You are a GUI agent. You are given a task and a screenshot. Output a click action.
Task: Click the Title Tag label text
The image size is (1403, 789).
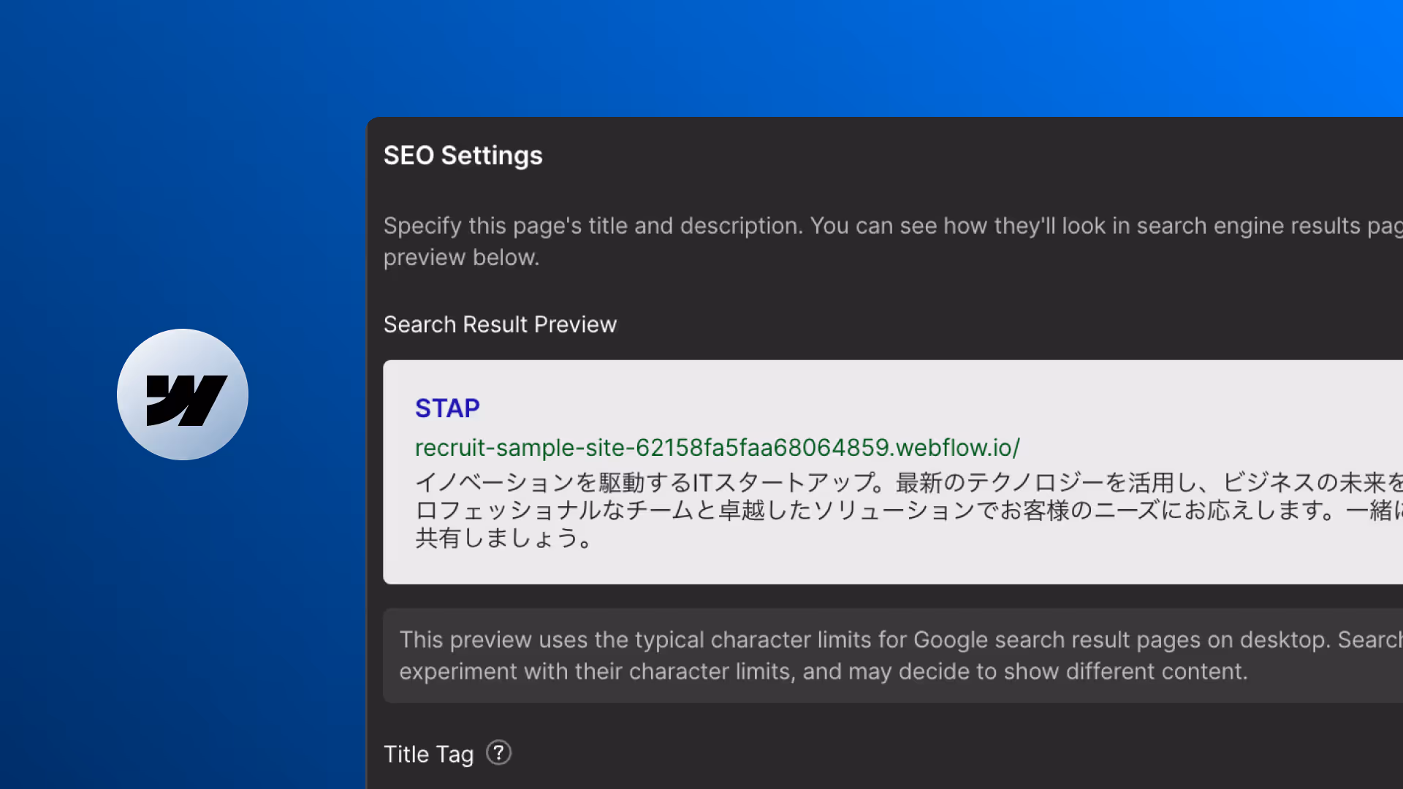(428, 754)
